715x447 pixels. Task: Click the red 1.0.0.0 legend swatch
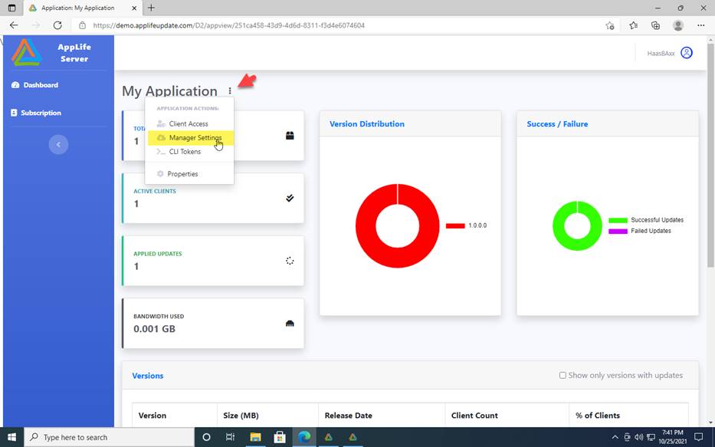coord(455,225)
